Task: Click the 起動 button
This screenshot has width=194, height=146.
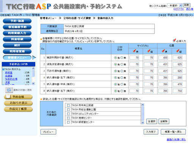Action: (187, 5)
